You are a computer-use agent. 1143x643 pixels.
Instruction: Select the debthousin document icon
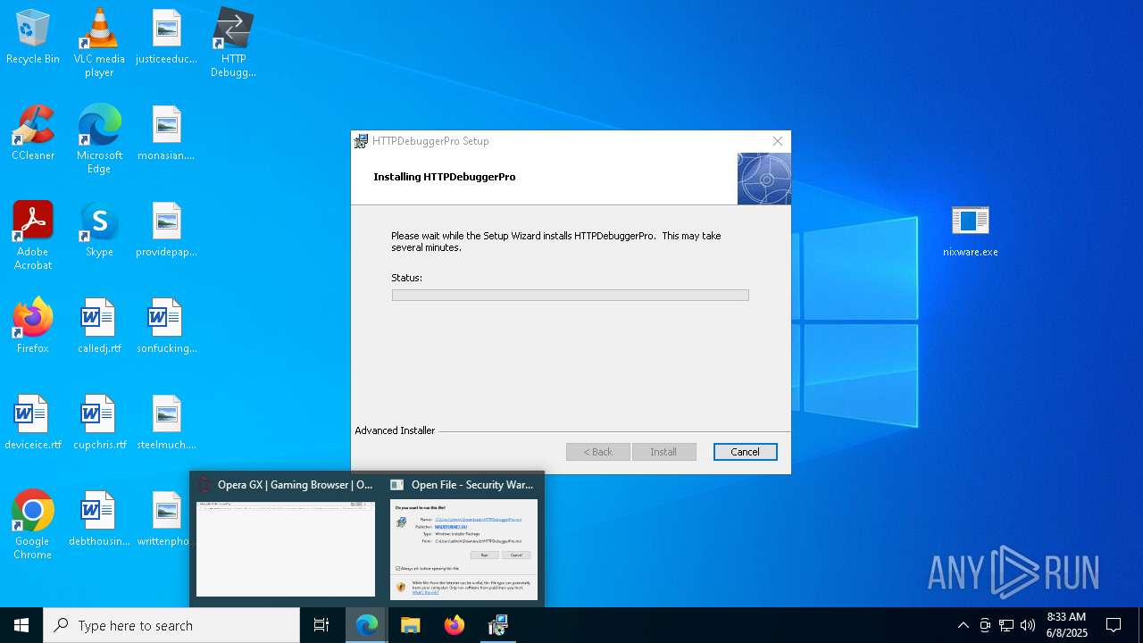pos(99,520)
